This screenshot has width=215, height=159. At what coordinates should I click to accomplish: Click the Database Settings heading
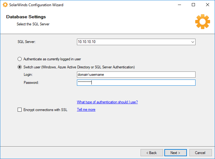point(26,17)
